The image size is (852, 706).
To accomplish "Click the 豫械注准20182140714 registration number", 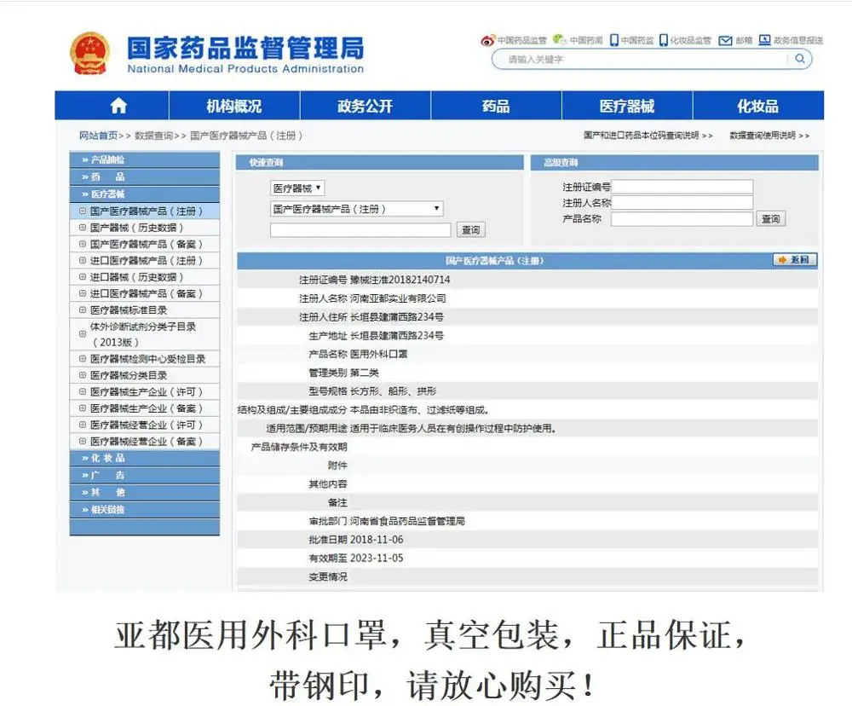I will pyautogui.click(x=400, y=280).
